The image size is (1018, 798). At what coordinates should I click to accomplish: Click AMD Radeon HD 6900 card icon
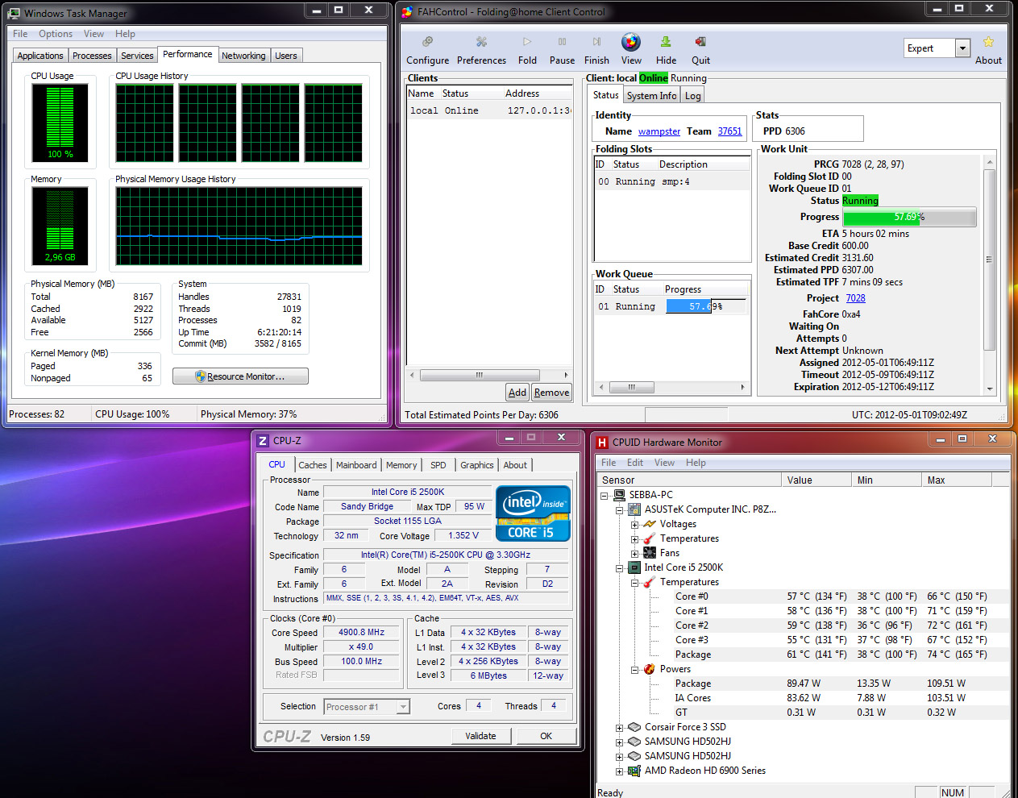click(x=634, y=771)
